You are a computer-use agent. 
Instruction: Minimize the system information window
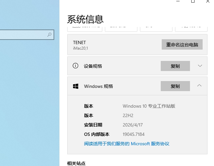coord(178,1)
